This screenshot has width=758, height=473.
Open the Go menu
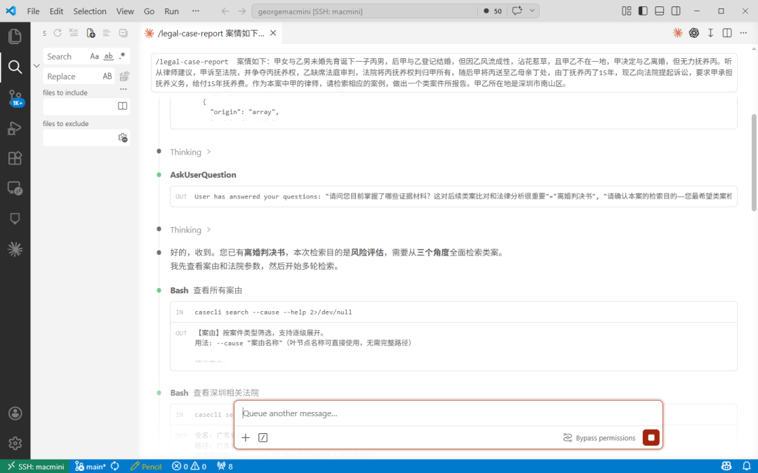(x=149, y=11)
